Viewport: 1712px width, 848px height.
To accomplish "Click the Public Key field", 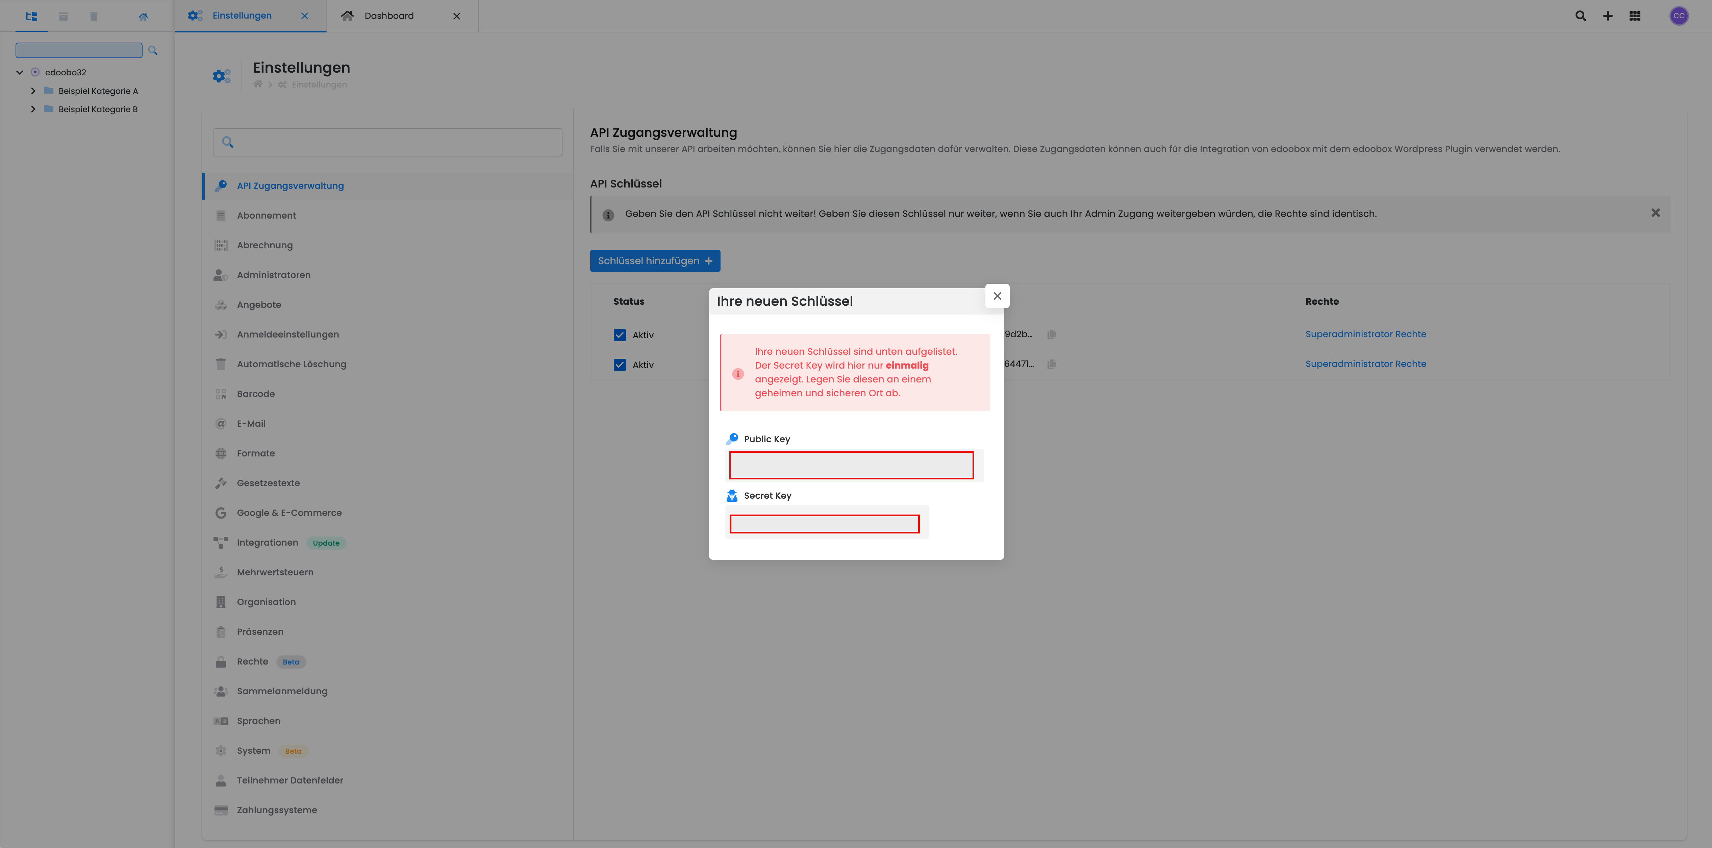I will tap(851, 465).
